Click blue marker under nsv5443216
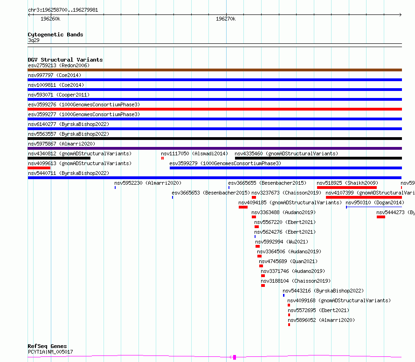The width and height of the screenshot is (415, 362). [x=284, y=296]
